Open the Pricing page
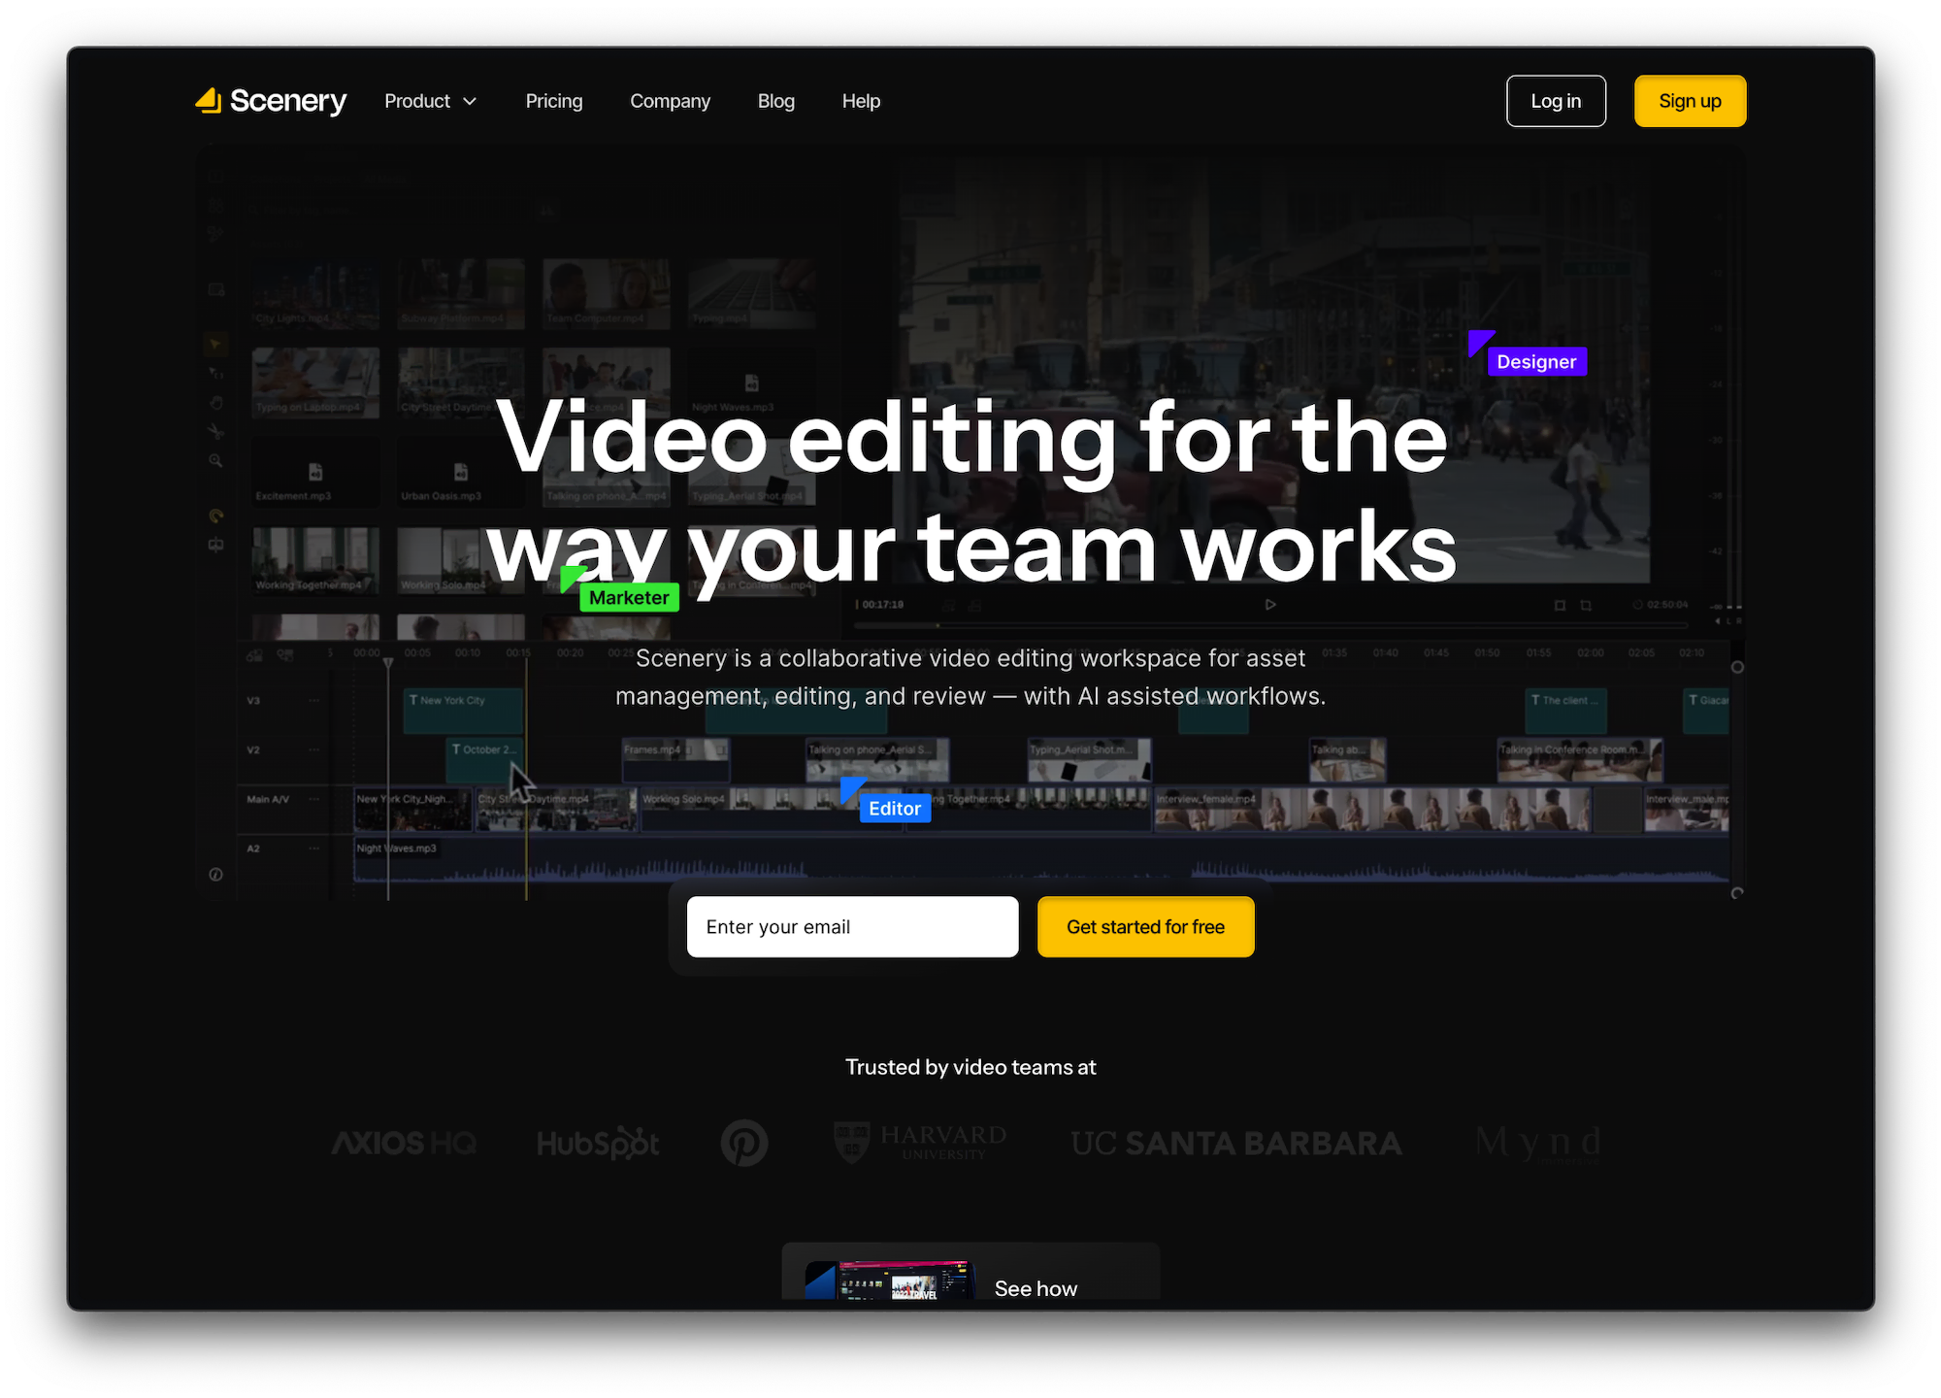Image resolution: width=1941 pixels, height=1398 pixels. pos(554,101)
